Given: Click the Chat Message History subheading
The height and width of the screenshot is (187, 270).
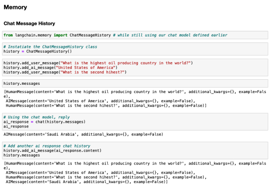Looking at the screenshot, I should coord(29,23).
